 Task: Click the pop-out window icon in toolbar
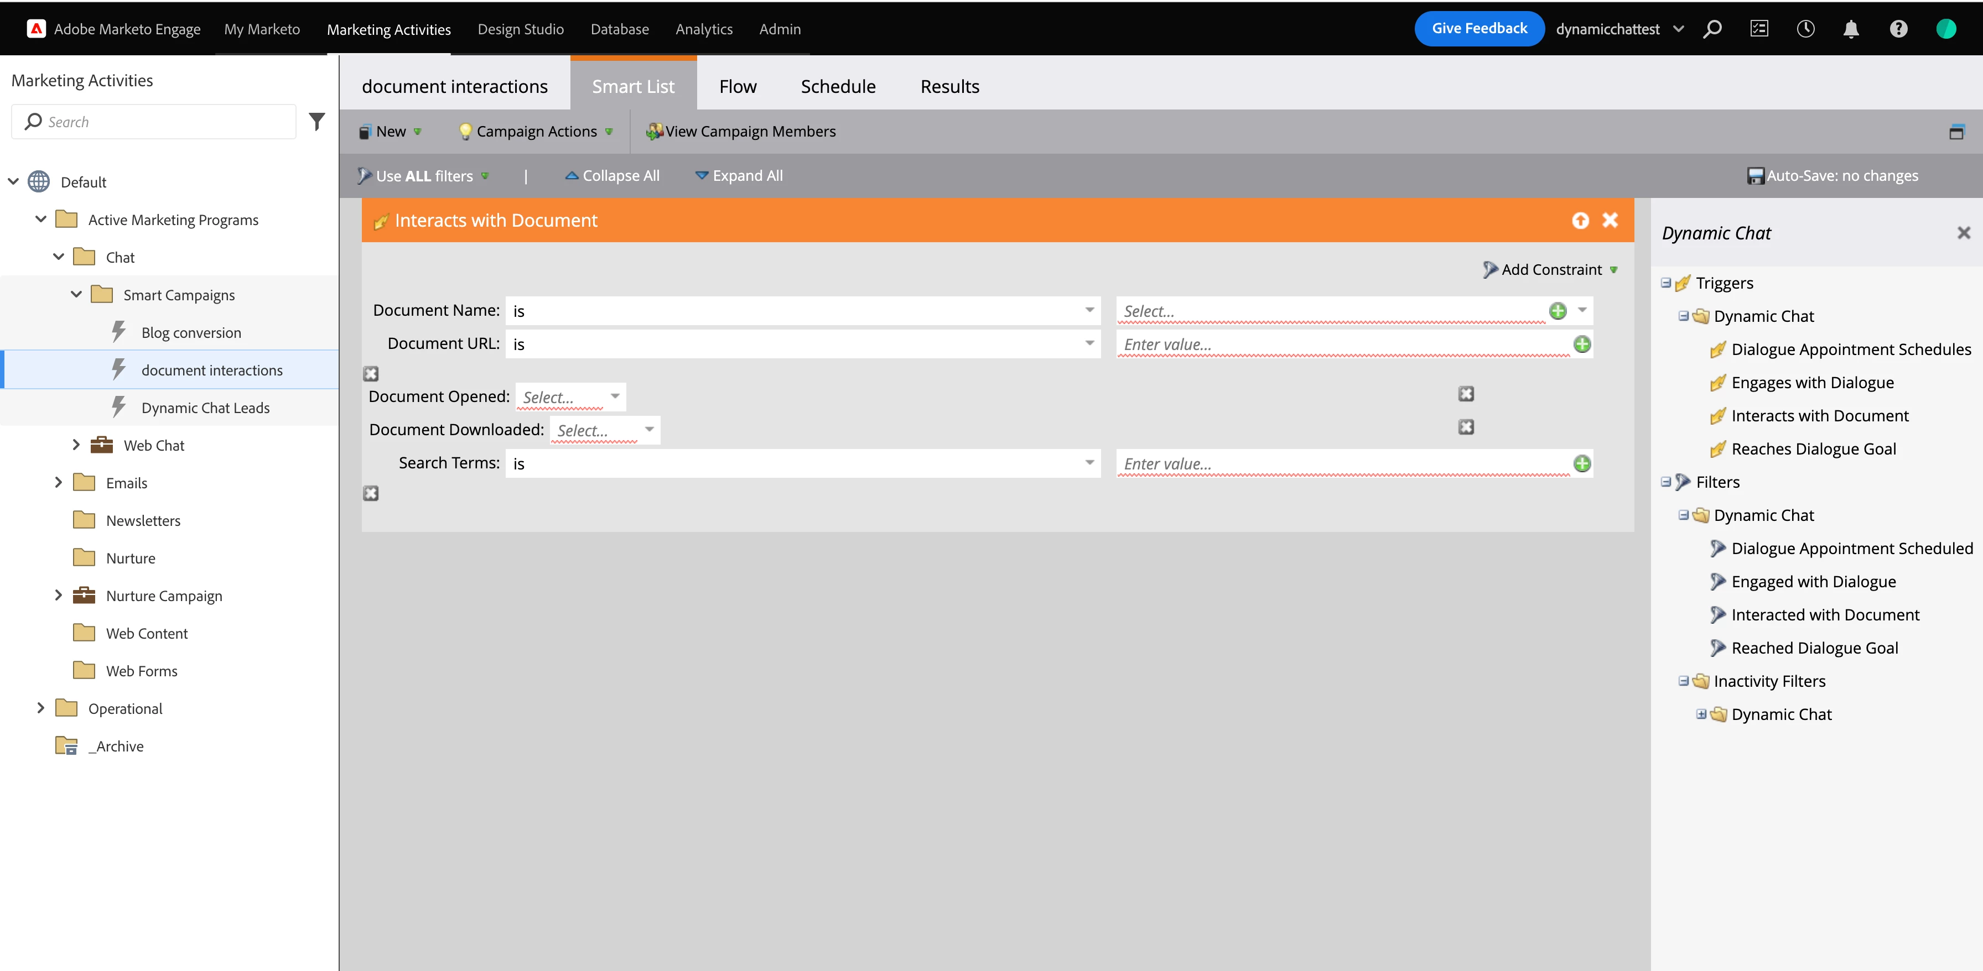click(1956, 132)
